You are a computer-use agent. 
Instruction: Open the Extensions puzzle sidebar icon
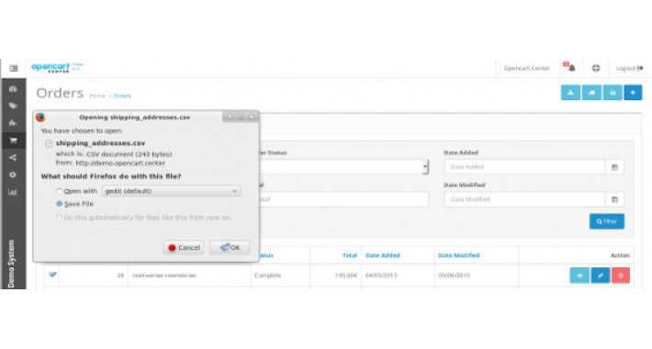point(13,123)
